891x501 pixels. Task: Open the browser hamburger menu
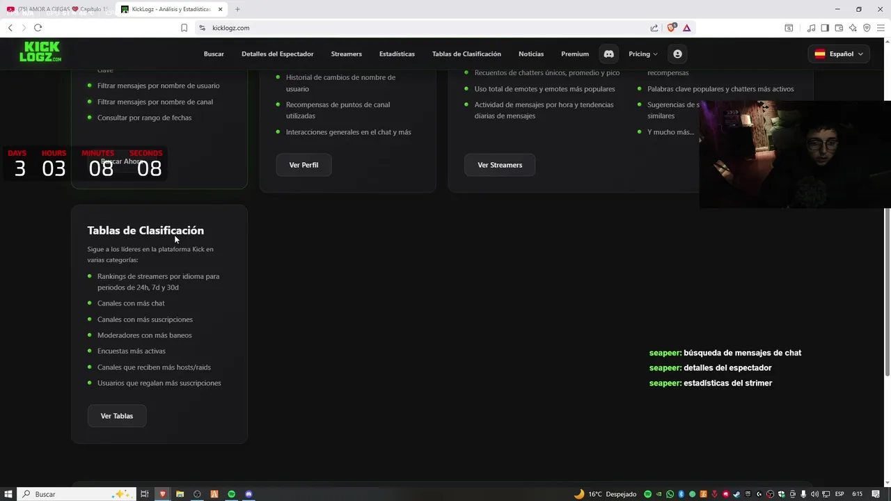pyautogui.click(x=881, y=28)
